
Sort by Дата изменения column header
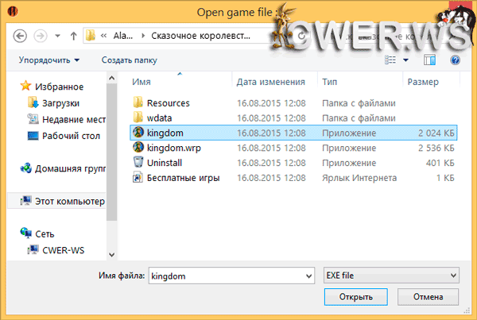[270, 82]
